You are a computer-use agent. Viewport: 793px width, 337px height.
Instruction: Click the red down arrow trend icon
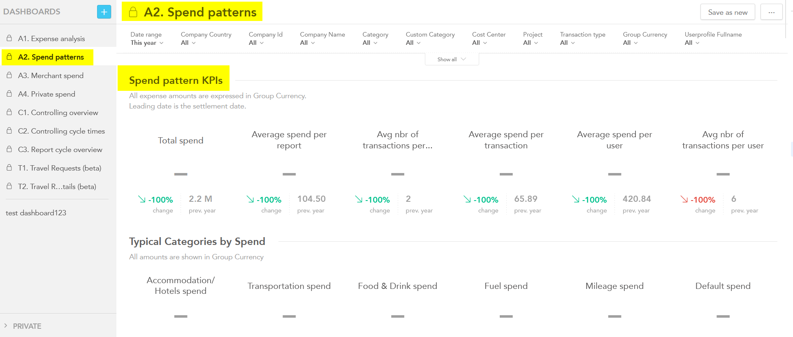(x=684, y=199)
